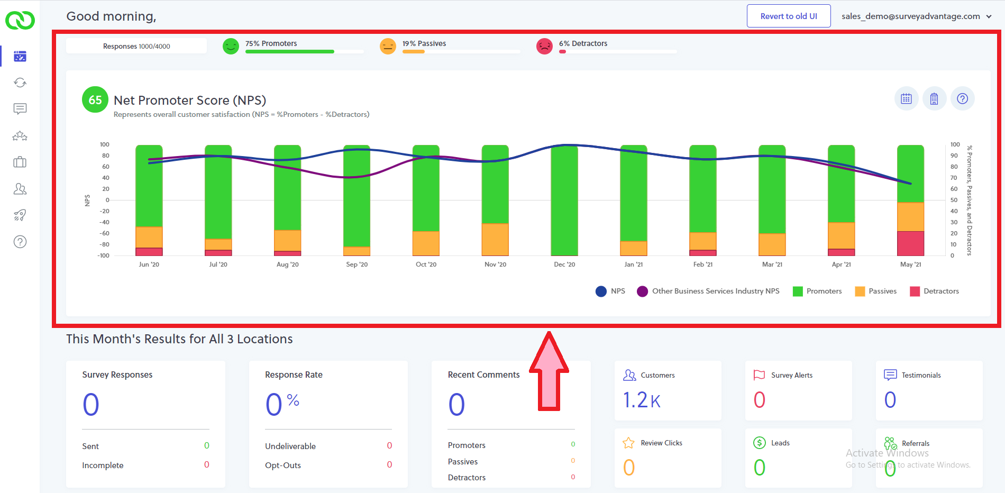Click the orange passives segment of Nov '20
This screenshot has width=1005, height=493.
click(x=495, y=240)
